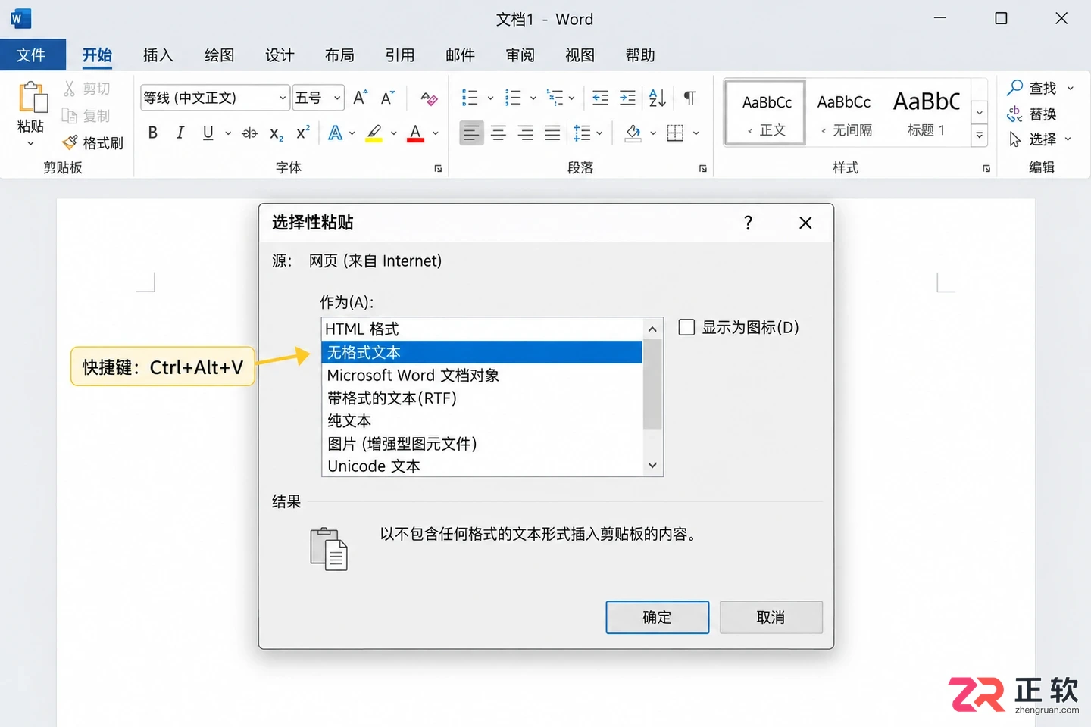
Task: Click the 取消 button
Action: pos(771,617)
